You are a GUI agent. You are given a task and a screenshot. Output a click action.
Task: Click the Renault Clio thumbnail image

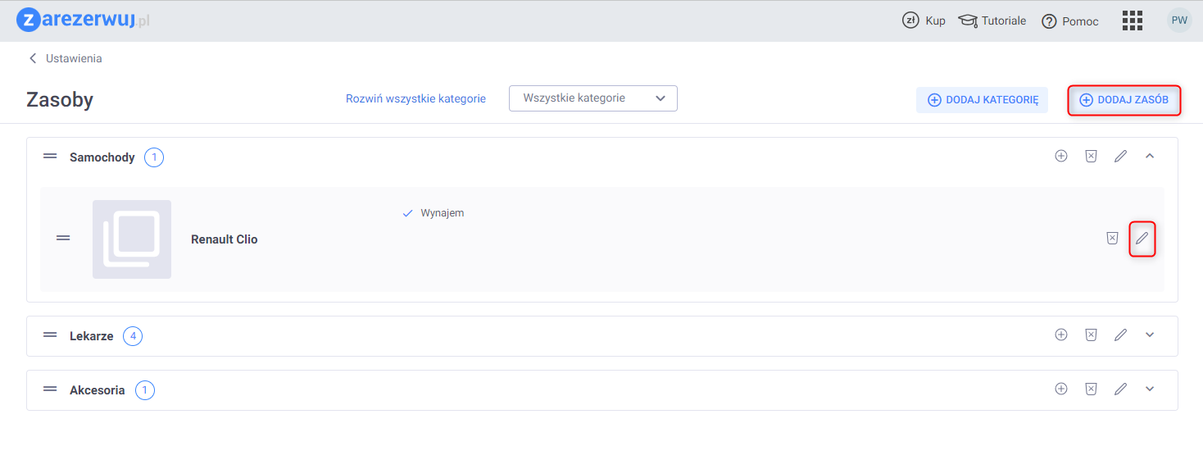click(132, 239)
